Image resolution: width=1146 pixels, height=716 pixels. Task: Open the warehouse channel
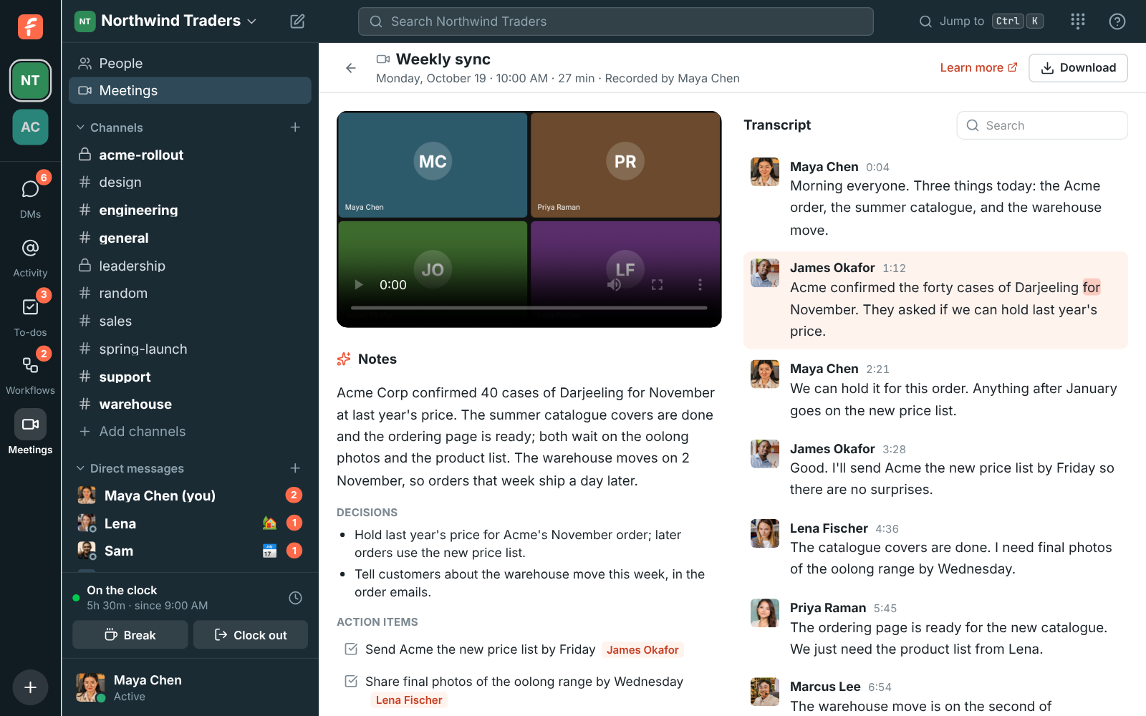(190, 404)
